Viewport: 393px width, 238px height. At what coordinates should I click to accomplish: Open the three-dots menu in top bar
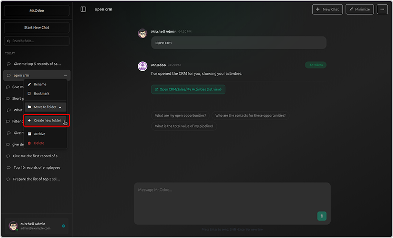[x=382, y=9]
